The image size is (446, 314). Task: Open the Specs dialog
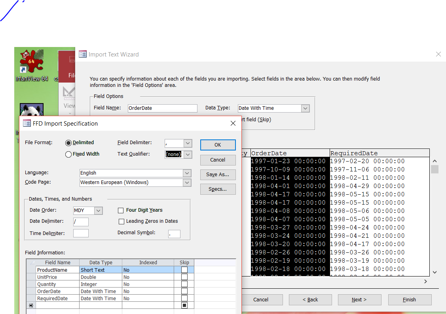pyautogui.click(x=218, y=189)
